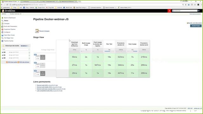Click the 11s Scan myapp stage cell

coord(132,73)
